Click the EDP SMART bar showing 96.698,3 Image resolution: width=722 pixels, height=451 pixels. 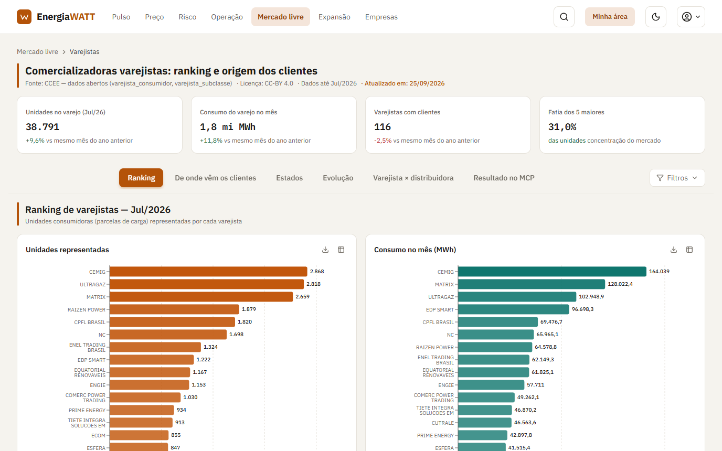coord(514,309)
